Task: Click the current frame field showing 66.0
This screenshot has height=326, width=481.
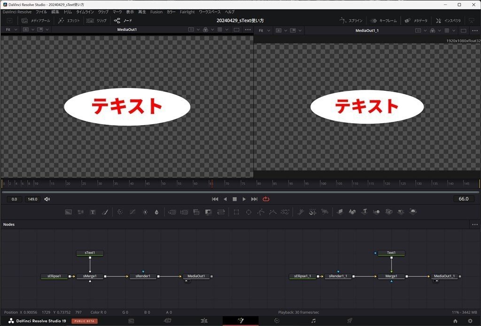Action: (x=464, y=199)
